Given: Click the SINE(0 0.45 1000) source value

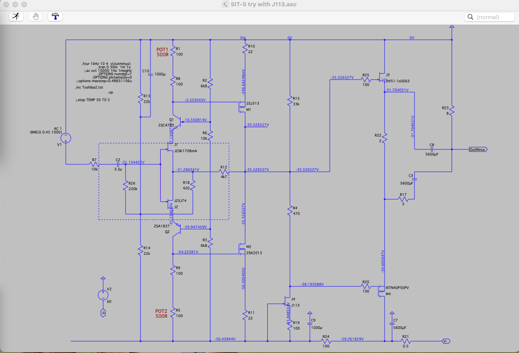Looking at the screenshot, I should tap(46, 132).
